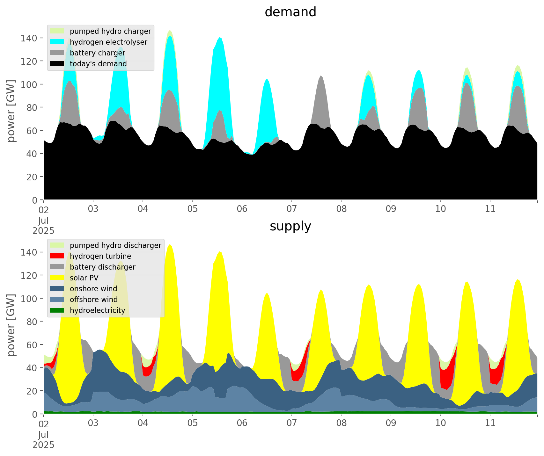The image size is (544, 456).
Task: Select the "demand" chart title
Action: [290, 12]
